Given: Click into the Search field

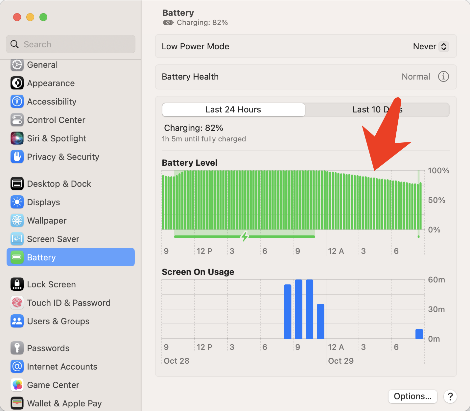Looking at the screenshot, I should pyautogui.click(x=71, y=44).
